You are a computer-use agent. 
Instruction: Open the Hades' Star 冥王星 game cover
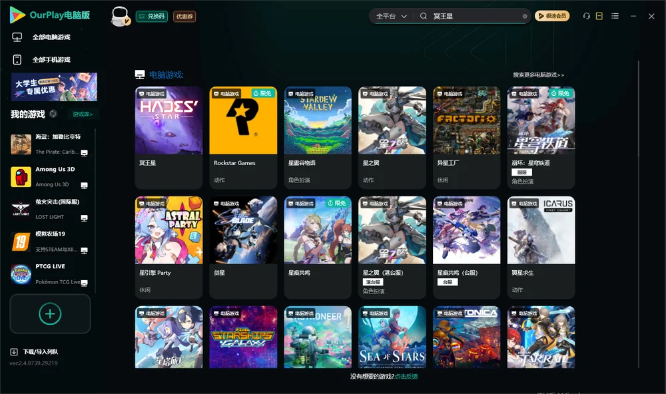[169, 120]
